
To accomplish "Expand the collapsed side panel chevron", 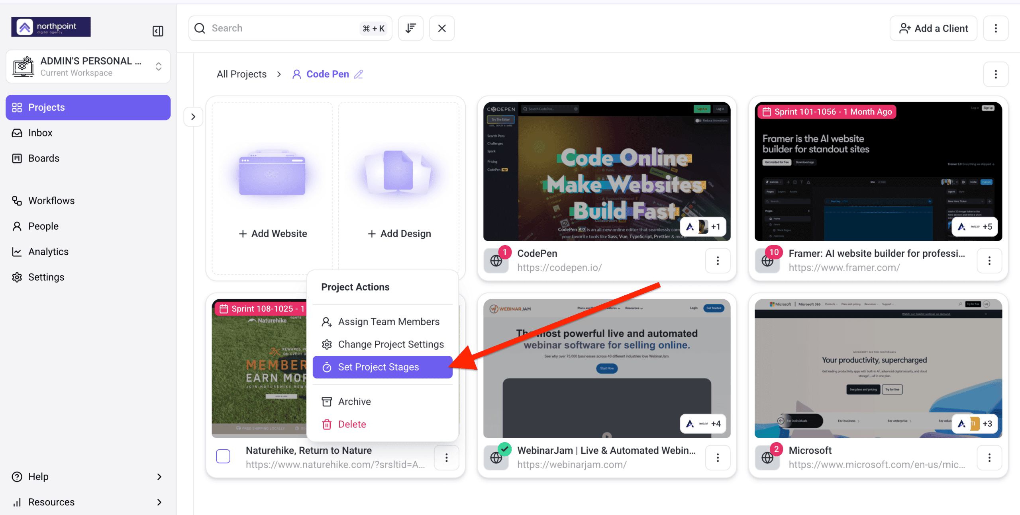I will tap(193, 117).
